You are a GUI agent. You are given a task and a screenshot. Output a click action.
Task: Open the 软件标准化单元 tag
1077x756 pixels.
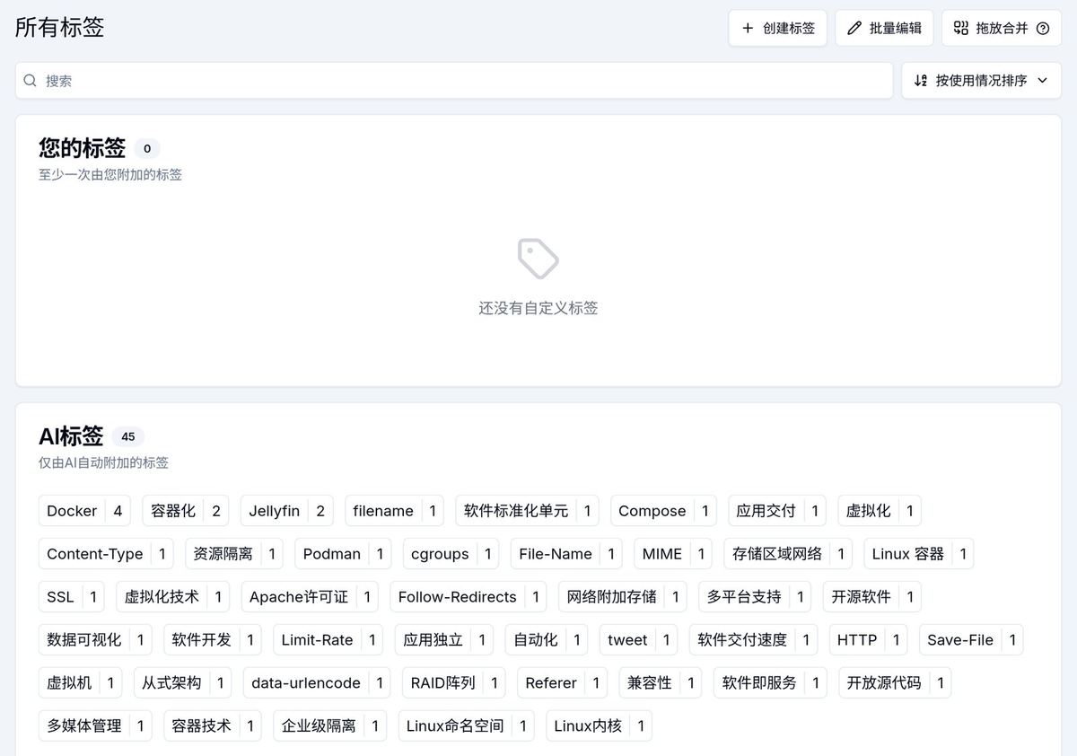click(528, 511)
